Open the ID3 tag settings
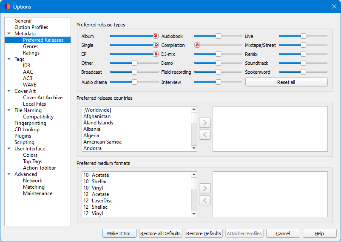 coord(26,66)
